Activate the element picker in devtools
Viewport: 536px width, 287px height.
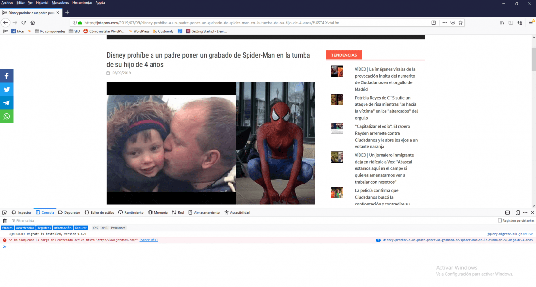(x=4, y=213)
